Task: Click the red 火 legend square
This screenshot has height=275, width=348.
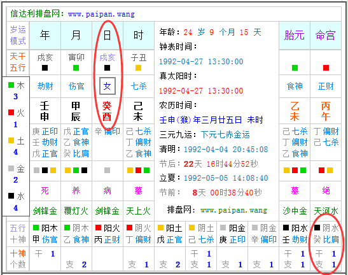Action: (11, 113)
